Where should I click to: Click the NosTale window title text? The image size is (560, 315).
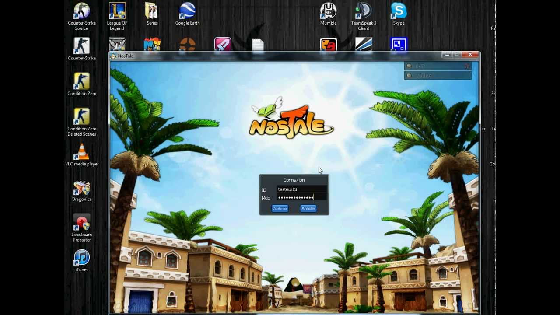[126, 56]
